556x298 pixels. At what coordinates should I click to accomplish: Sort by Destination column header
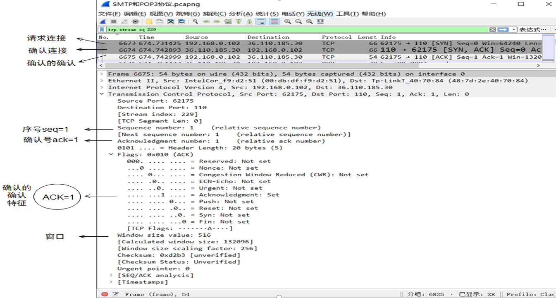tap(282, 37)
